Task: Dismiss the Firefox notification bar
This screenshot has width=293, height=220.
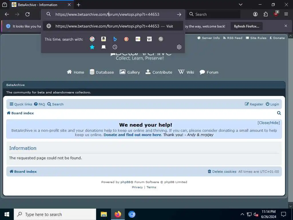Action: click(x=286, y=26)
